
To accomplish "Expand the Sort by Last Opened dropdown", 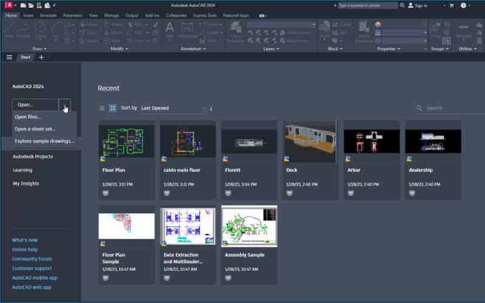I will [x=173, y=108].
